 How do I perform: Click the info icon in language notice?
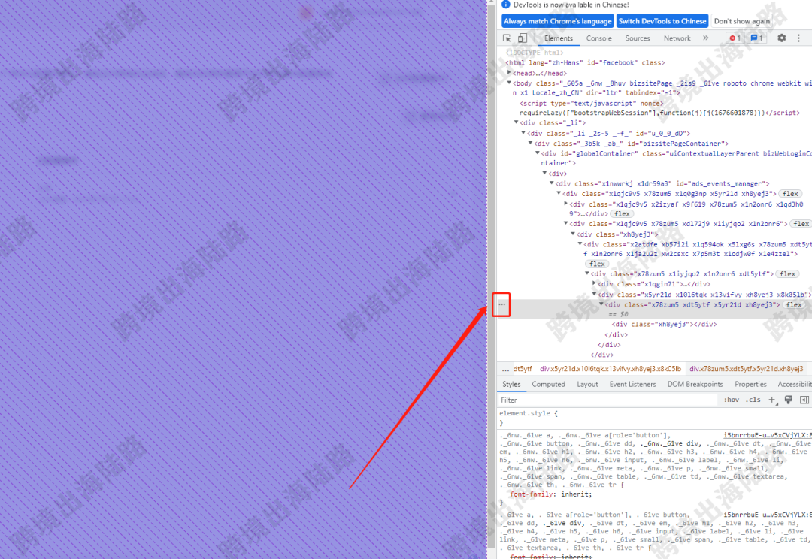[506, 5]
